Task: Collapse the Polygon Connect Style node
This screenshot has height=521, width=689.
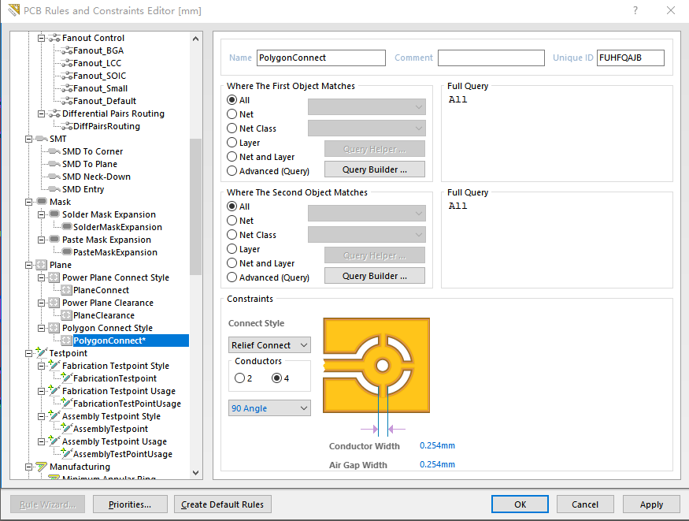Action: (43, 328)
